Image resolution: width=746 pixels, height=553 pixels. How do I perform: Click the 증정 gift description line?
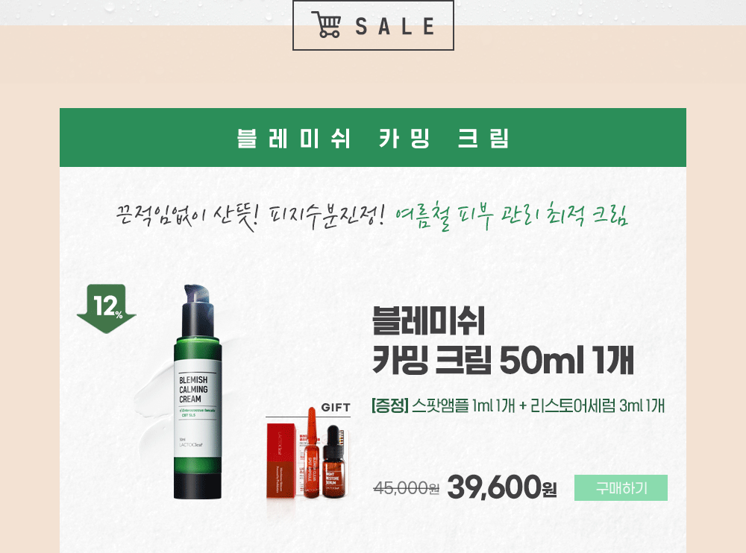click(518, 405)
